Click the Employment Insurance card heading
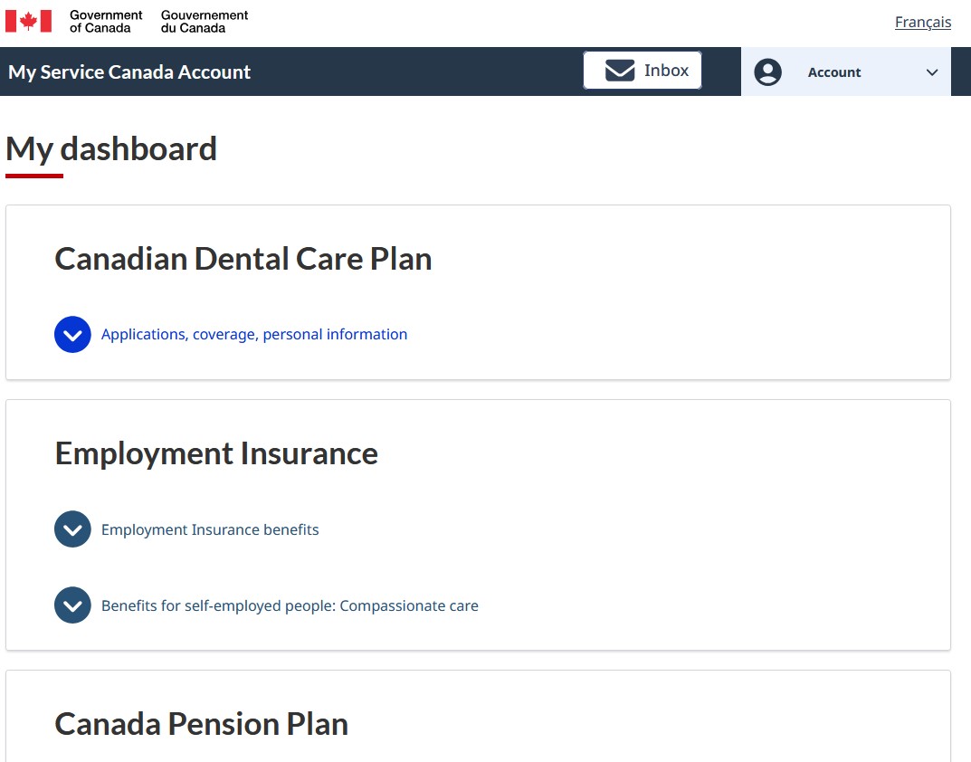The height and width of the screenshot is (762, 971). [x=216, y=453]
